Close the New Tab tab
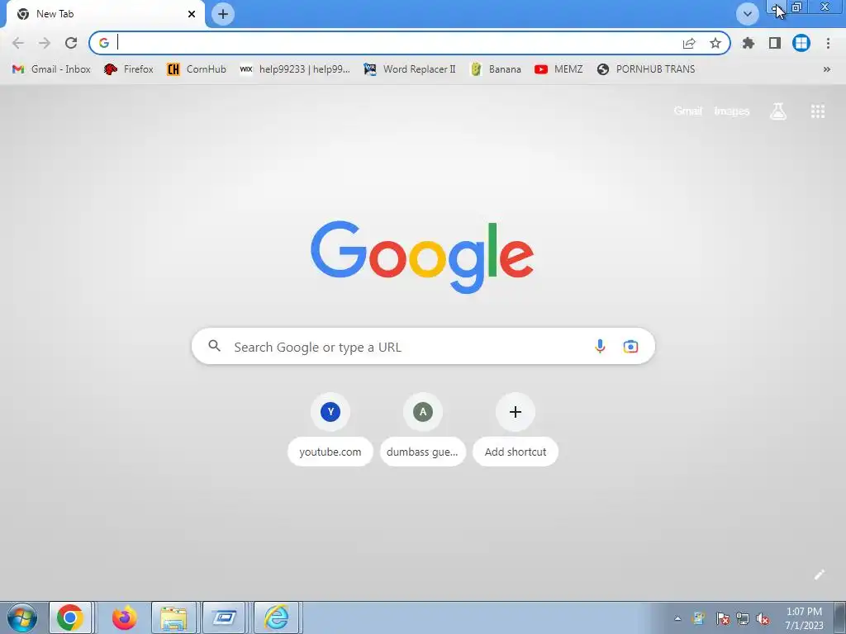 (192, 14)
